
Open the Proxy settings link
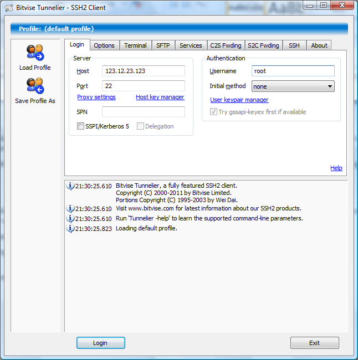pos(96,97)
